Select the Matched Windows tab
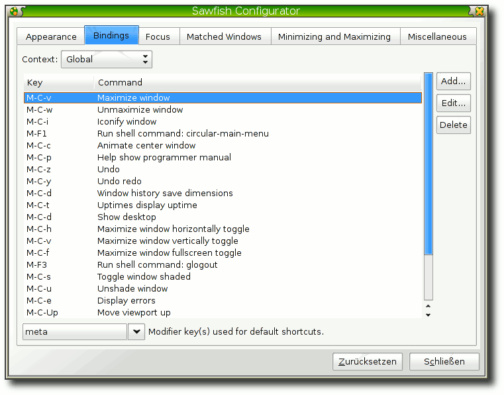 click(224, 36)
